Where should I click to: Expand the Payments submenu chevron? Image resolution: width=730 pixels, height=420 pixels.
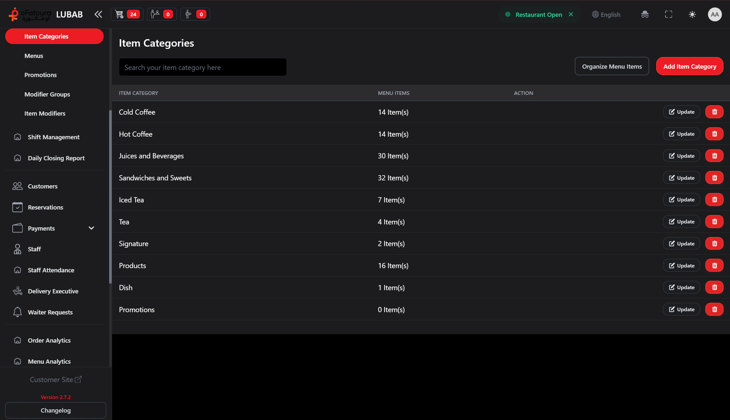pos(91,228)
